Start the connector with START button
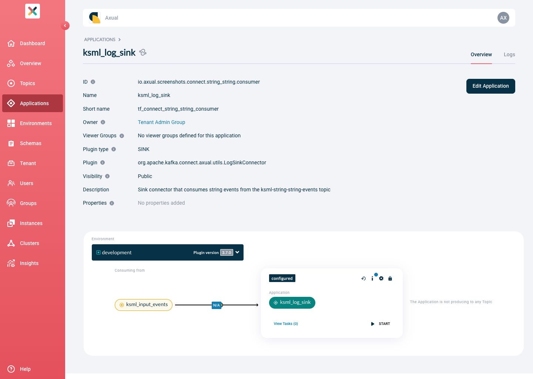The width and height of the screenshot is (533, 379). point(381,324)
